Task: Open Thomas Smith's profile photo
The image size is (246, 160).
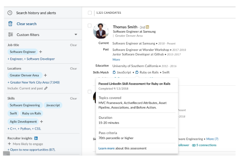Action: click(x=101, y=31)
